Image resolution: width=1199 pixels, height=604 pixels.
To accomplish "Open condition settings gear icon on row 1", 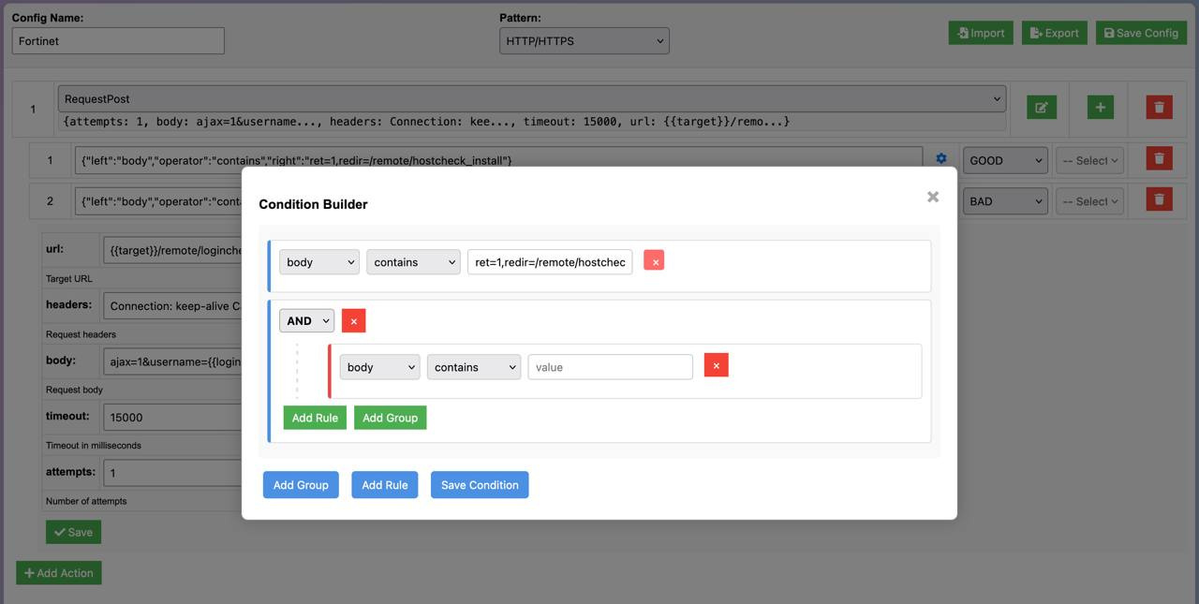I will click(941, 159).
